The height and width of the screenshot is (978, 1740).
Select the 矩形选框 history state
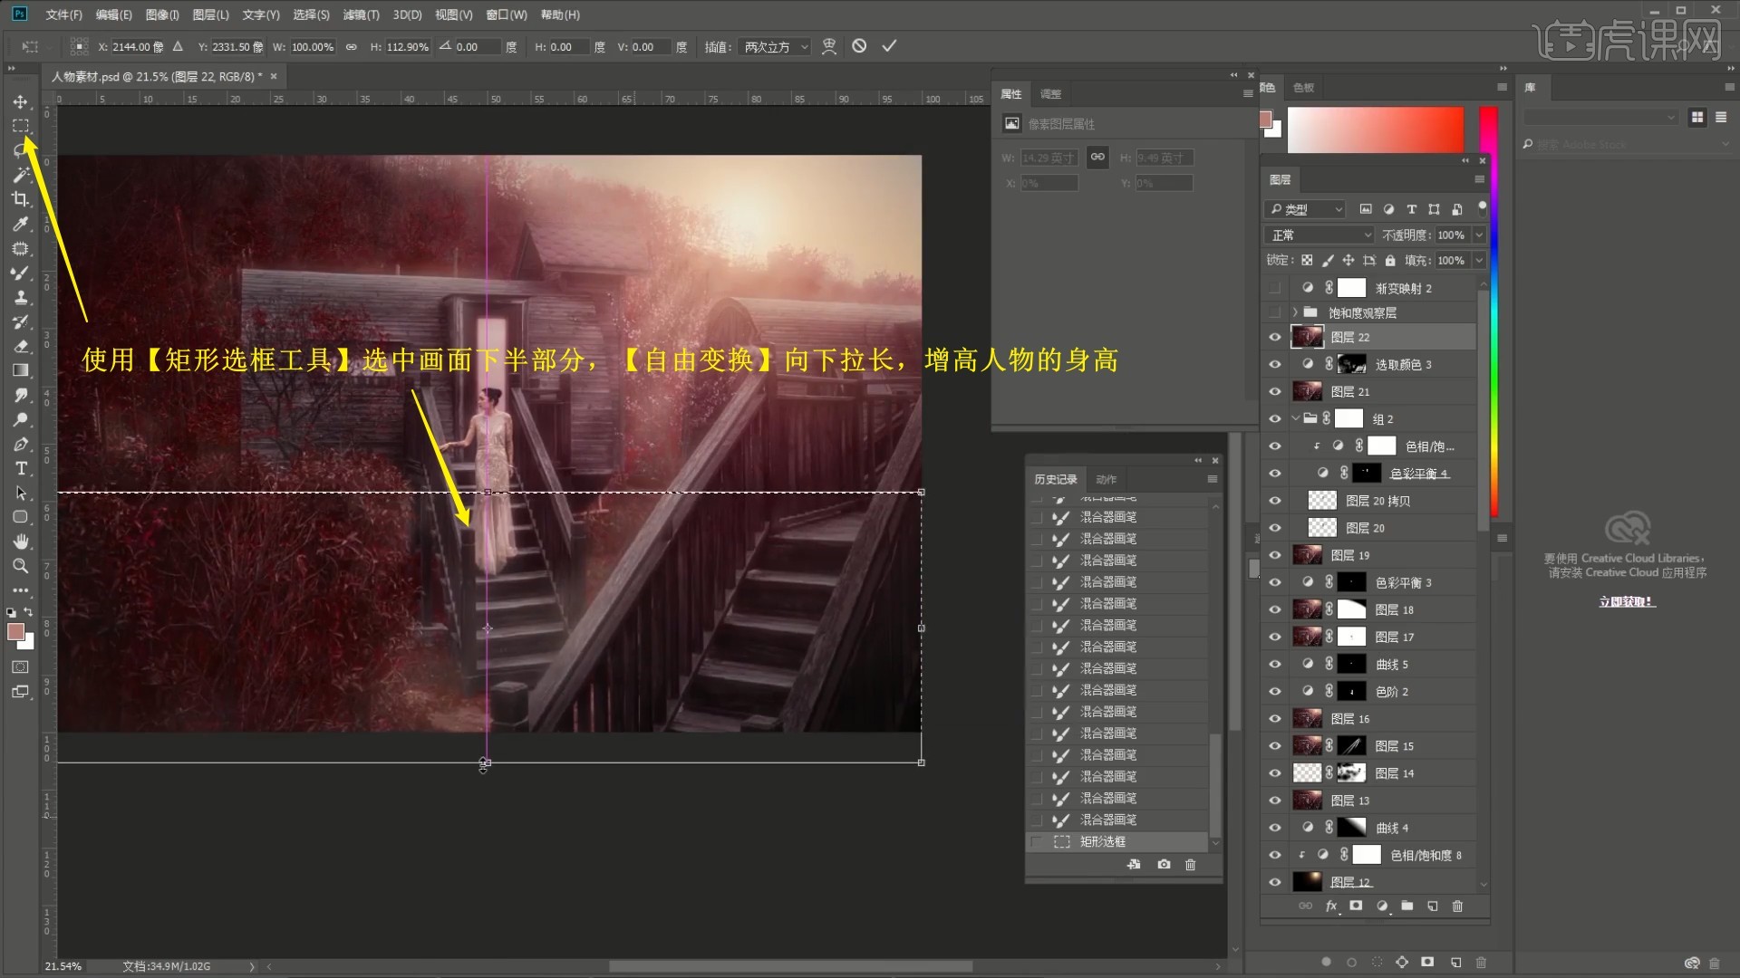click(1103, 842)
